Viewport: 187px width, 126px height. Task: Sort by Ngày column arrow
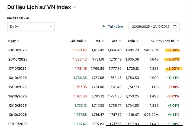[18, 41]
